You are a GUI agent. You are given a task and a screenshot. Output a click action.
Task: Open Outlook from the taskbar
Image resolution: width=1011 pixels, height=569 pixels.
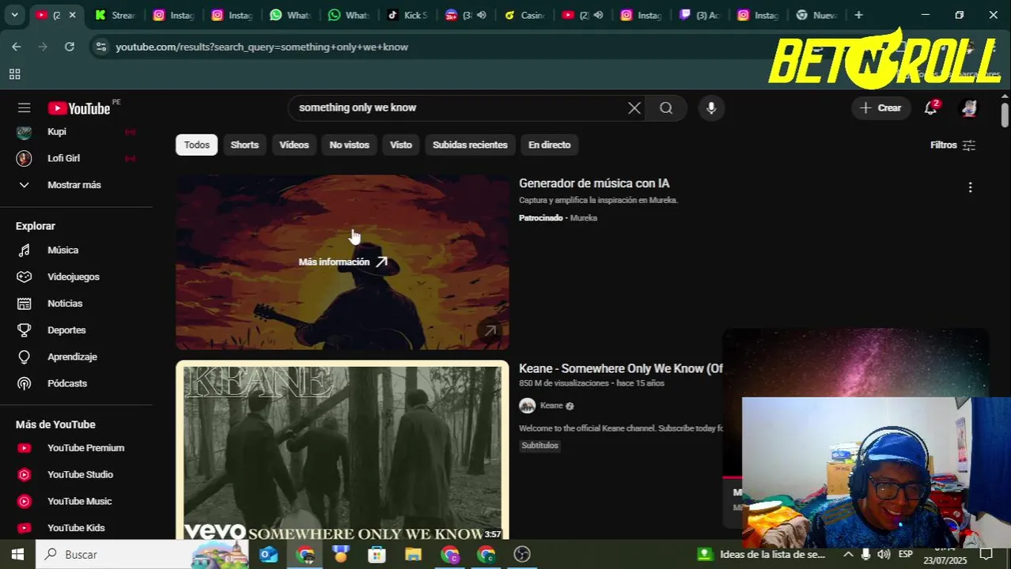pyautogui.click(x=269, y=555)
